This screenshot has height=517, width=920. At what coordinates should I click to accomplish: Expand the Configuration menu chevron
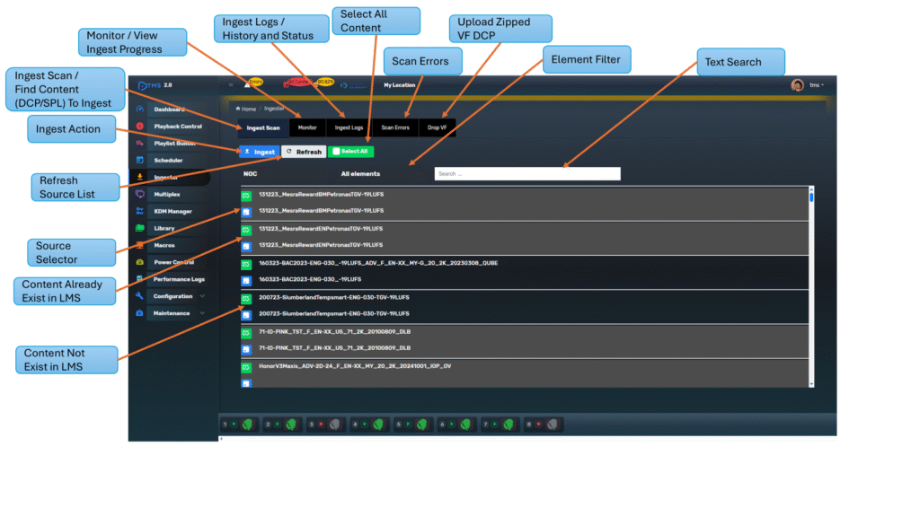[x=202, y=296]
